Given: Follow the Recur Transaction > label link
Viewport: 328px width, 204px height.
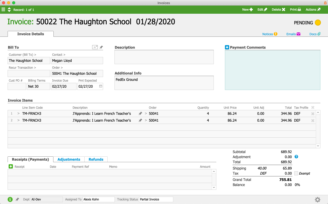Looking at the screenshot, I should tap(23, 68).
